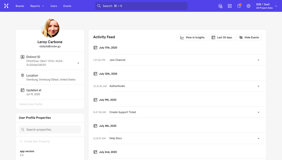282x160 pixels.
Task: Click the July 4th, 2020 calendar icon
Action: [x=95, y=126]
